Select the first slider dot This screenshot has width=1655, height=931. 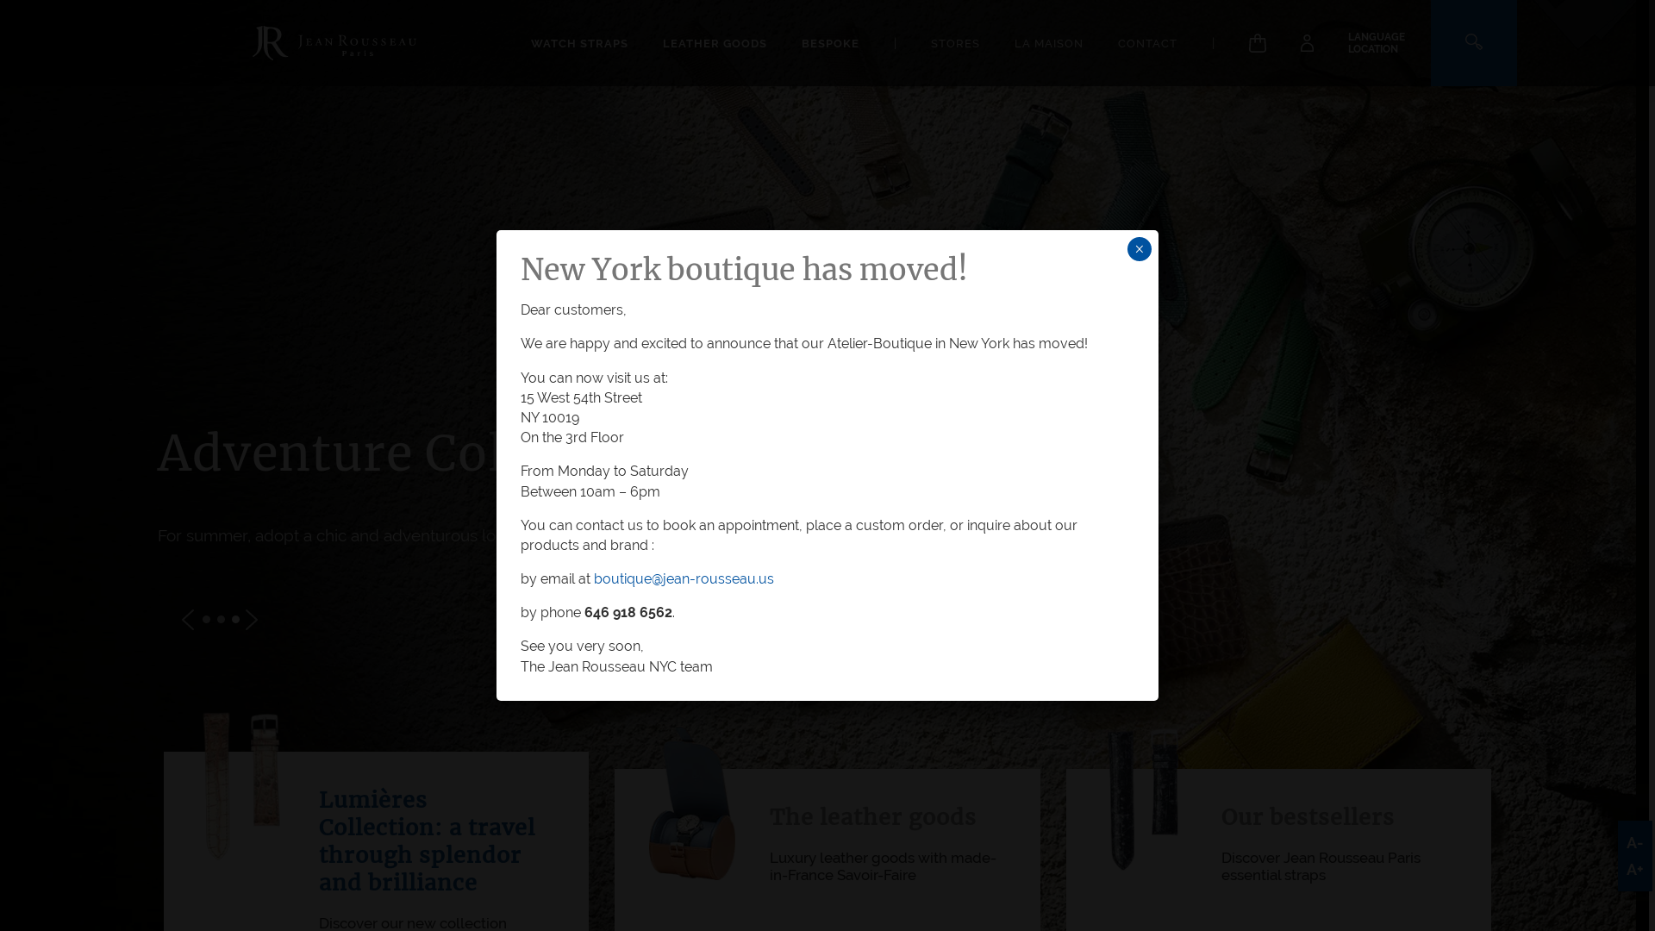pos(206,620)
